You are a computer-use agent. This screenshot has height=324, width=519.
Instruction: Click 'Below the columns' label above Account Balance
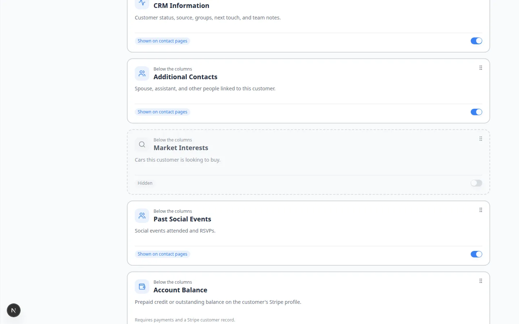pyautogui.click(x=173, y=282)
